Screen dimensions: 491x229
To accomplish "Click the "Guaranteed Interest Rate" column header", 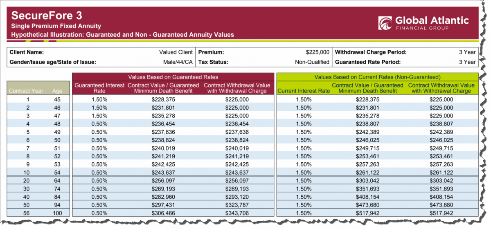I will tap(99, 88).
